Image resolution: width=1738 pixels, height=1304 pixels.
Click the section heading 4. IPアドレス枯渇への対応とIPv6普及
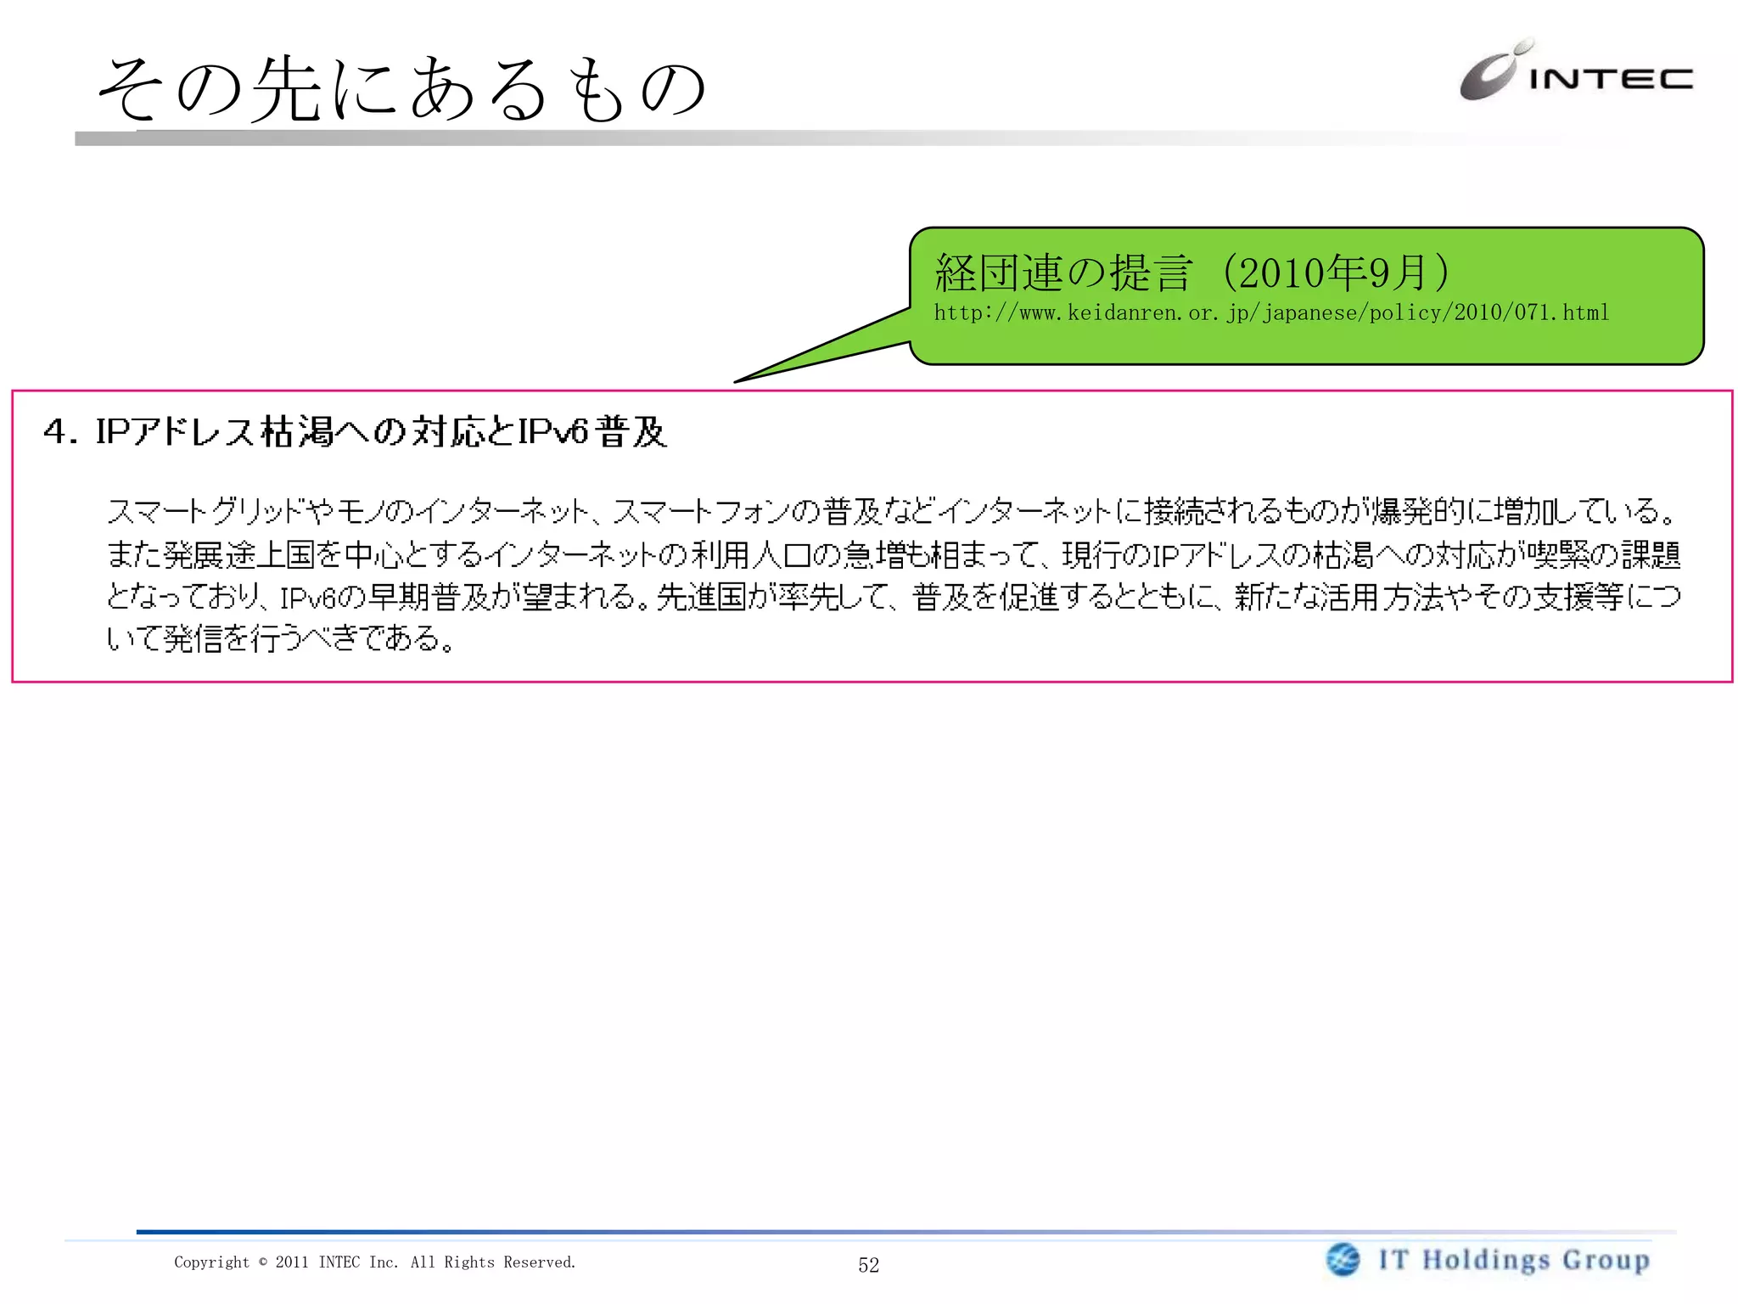[356, 431]
